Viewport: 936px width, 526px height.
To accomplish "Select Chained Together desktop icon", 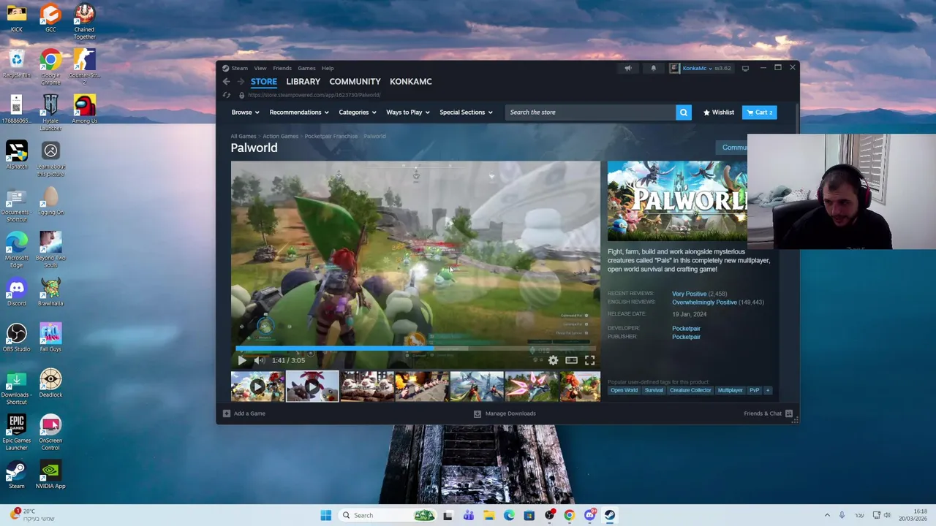I will [x=84, y=21].
